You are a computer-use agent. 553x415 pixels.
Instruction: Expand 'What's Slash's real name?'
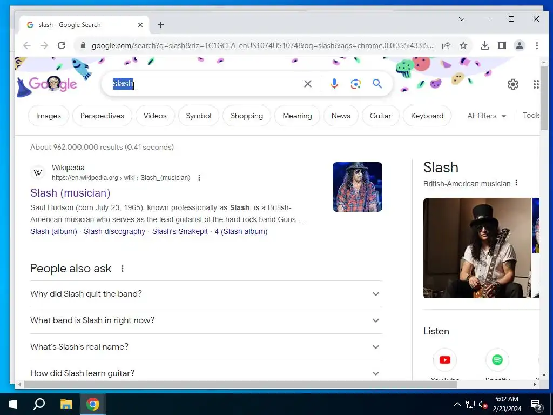tap(206, 347)
